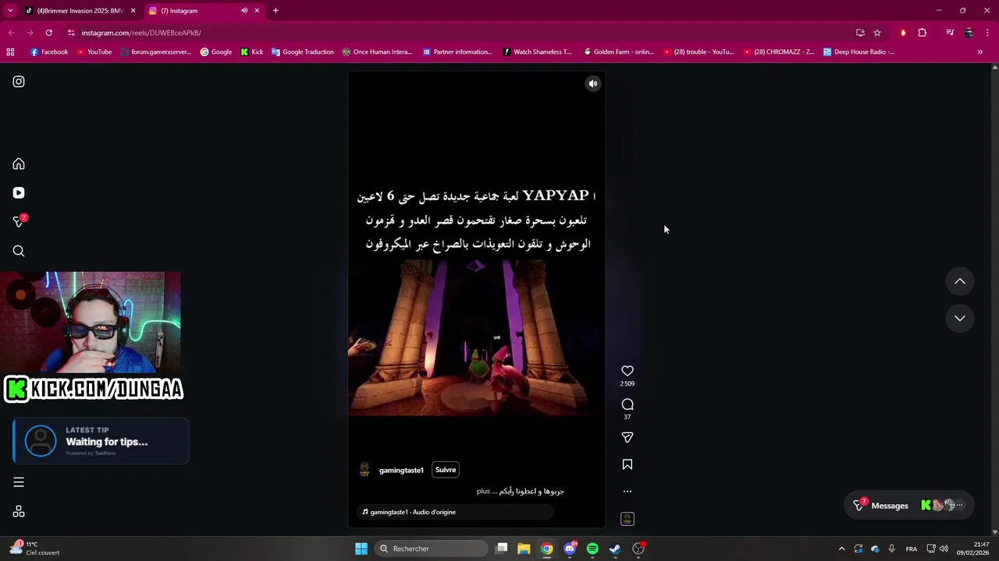Select the (7) Instagram tab

point(204,11)
